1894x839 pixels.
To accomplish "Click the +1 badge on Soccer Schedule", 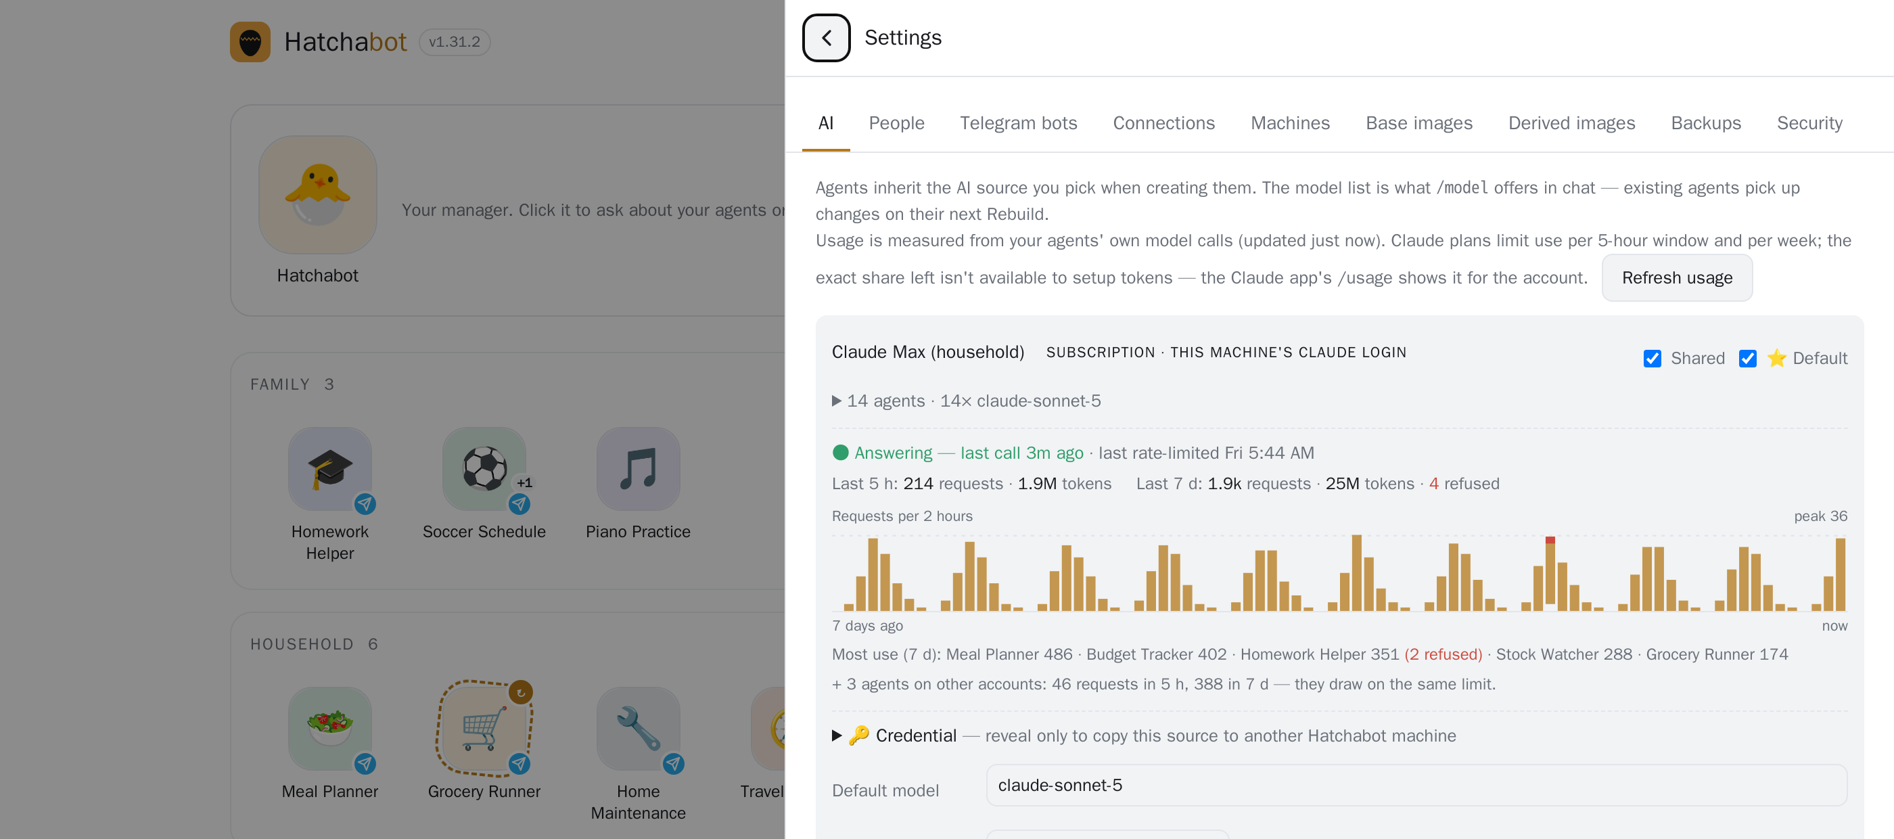I will (524, 482).
